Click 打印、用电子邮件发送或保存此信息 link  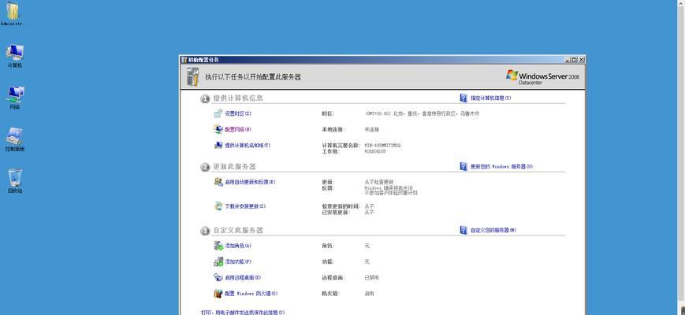[x=243, y=312]
